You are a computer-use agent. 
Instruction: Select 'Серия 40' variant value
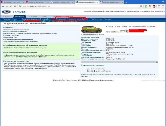(x=109, y=44)
